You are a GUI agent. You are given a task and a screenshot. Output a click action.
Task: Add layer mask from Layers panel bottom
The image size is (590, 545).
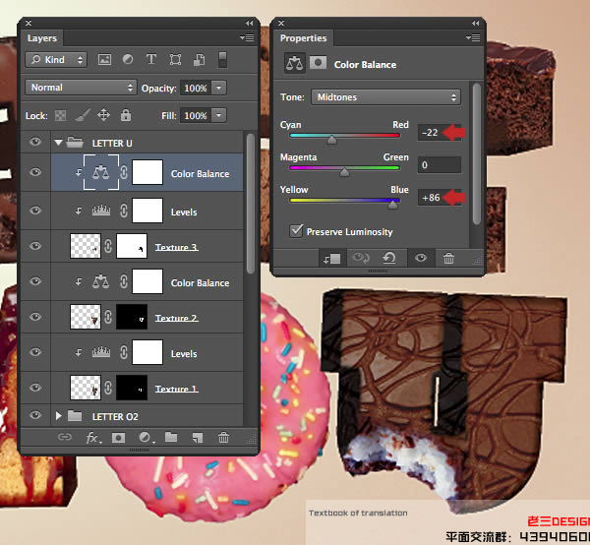click(119, 438)
